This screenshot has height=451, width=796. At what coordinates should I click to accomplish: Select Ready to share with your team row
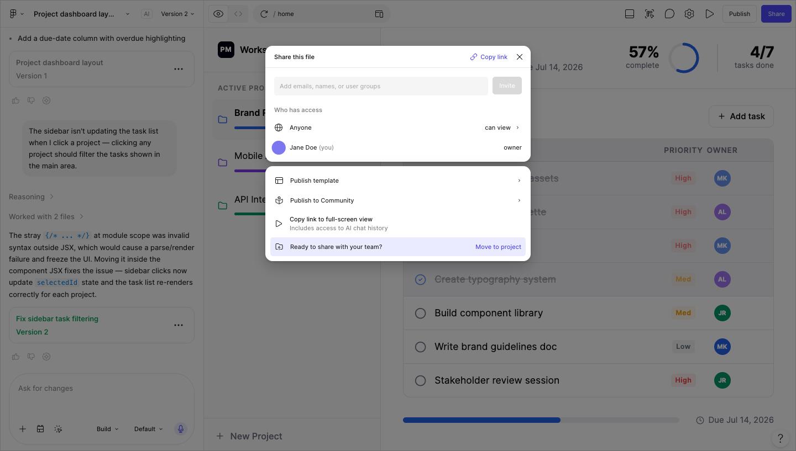pyautogui.click(x=398, y=247)
